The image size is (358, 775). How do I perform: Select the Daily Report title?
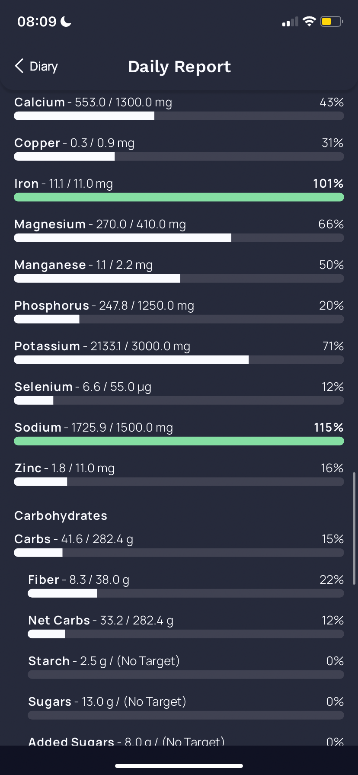179,67
